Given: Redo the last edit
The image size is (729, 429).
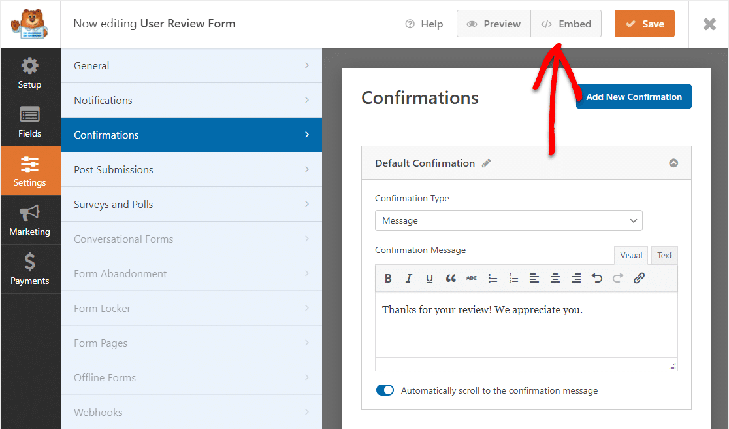Looking at the screenshot, I should point(618,278).
